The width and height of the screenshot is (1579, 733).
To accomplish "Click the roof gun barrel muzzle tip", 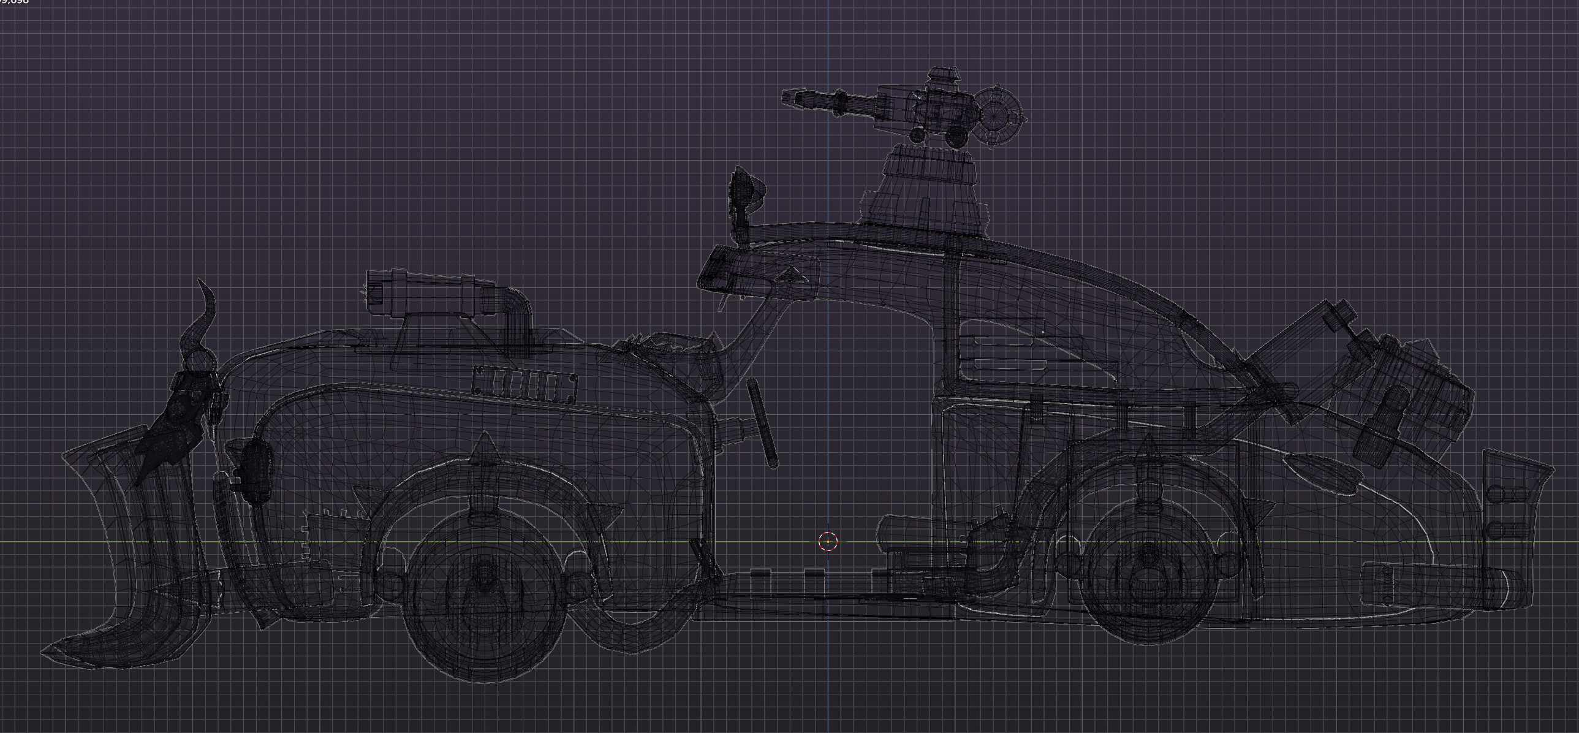I will [x=786, y=97].
